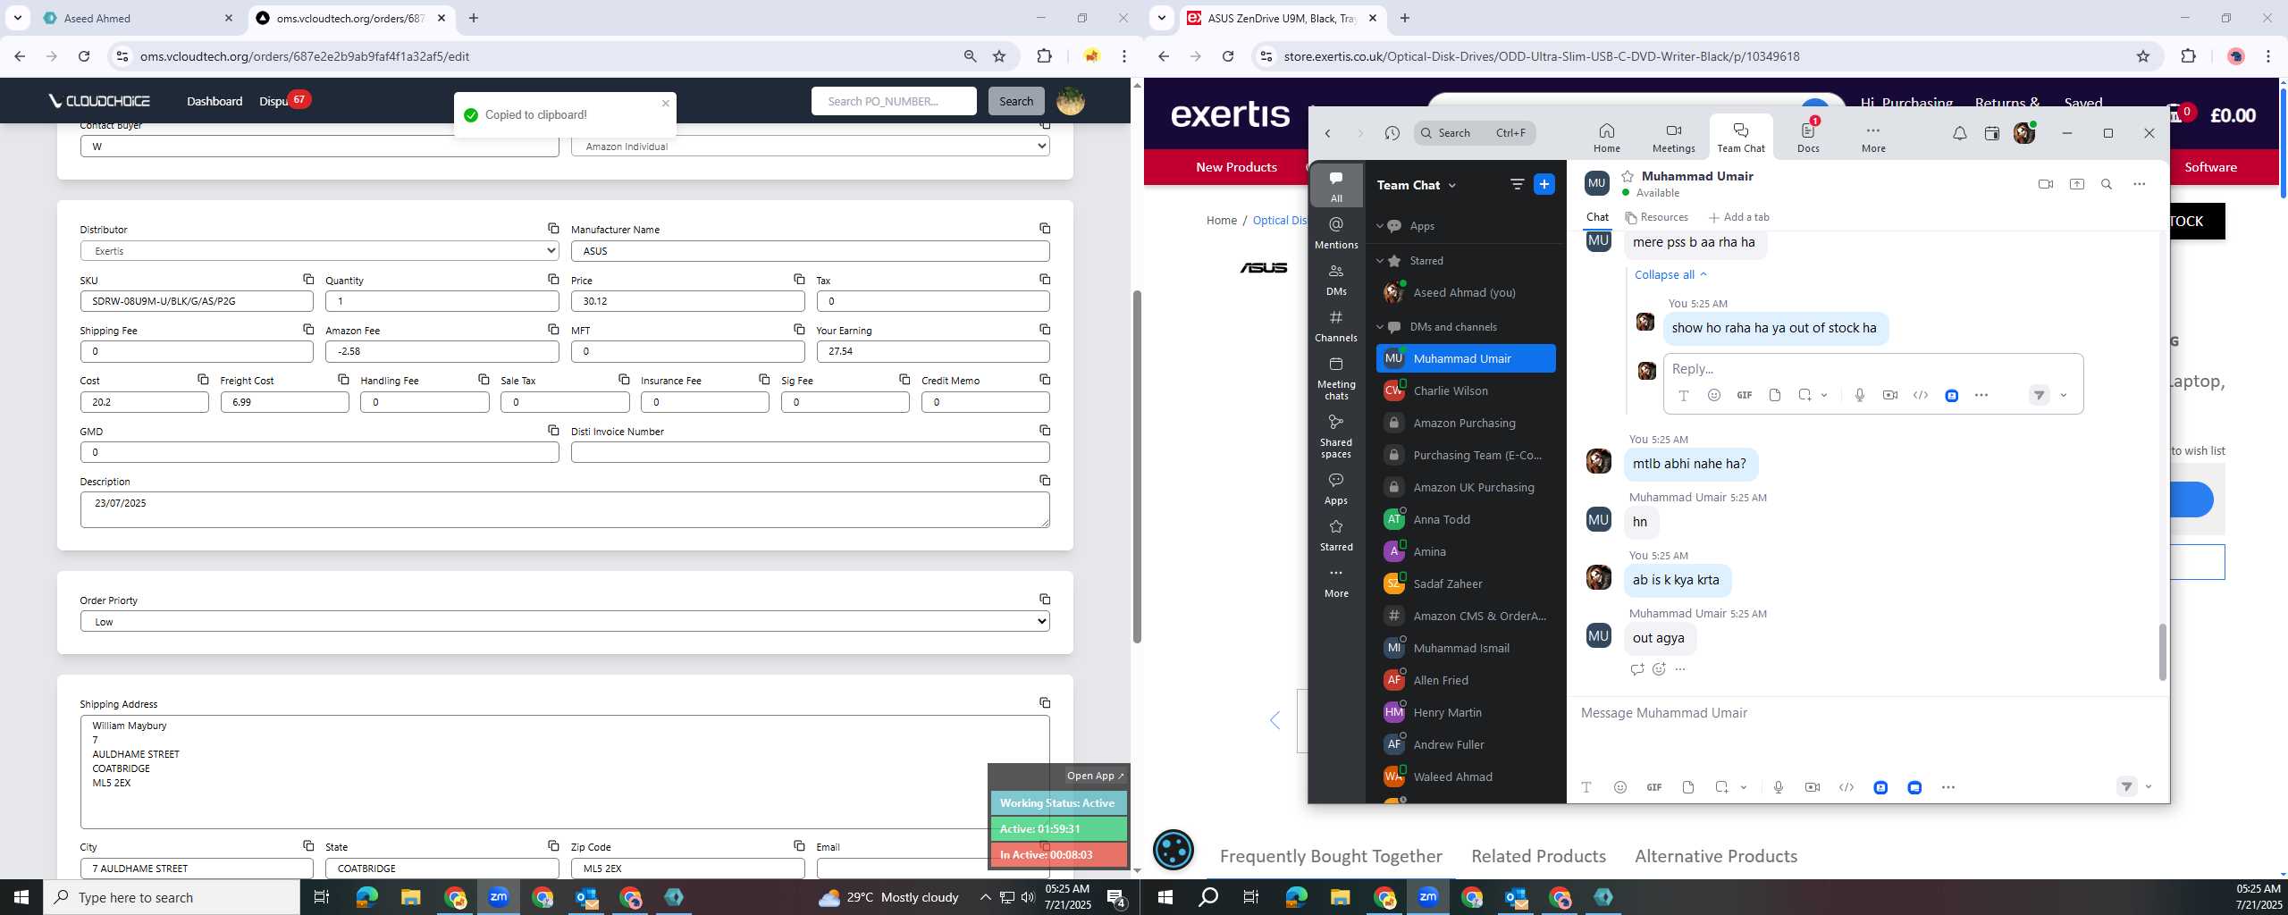This screenshot has height=915, width=2288.
Task: Copy the Distributor field value
Action: pos(553,229)
